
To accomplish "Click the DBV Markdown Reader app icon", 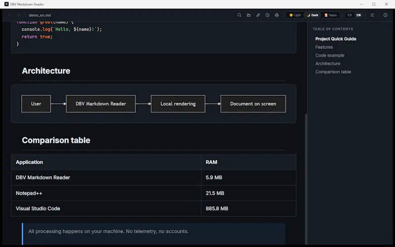I will 6,4.
